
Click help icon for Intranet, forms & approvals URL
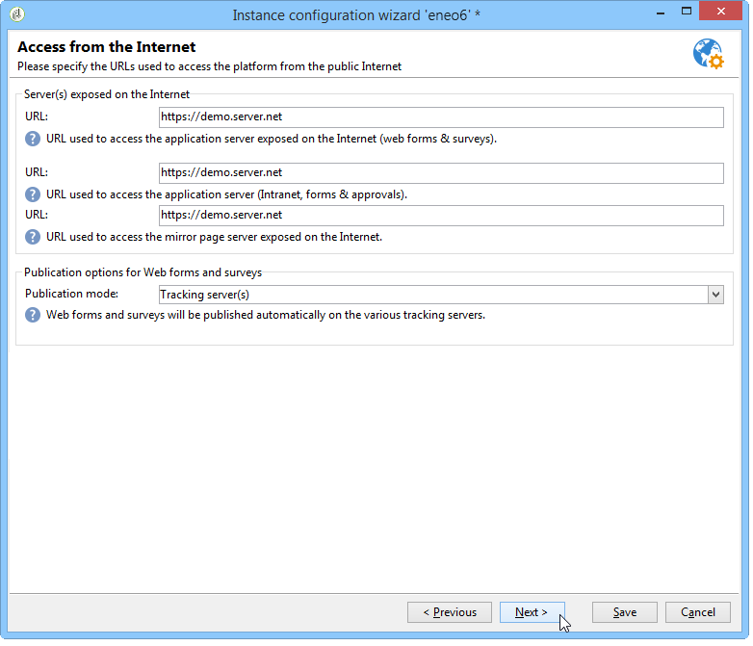33,194
